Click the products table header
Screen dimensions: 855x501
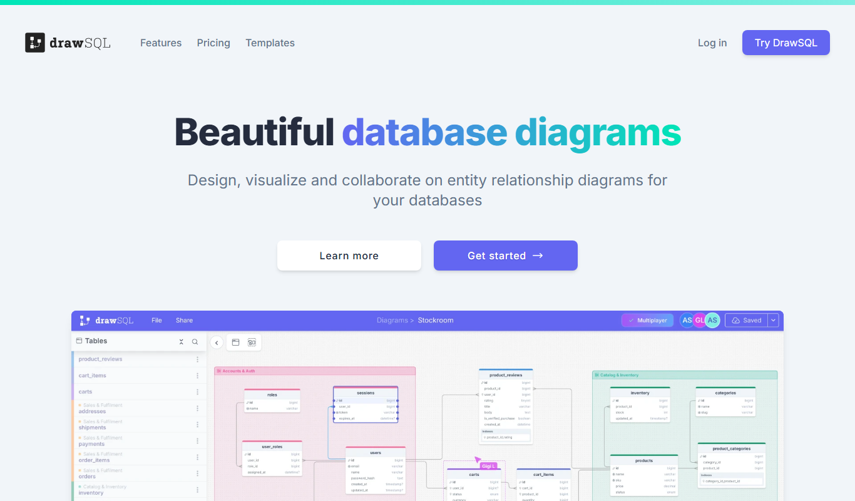644,460
